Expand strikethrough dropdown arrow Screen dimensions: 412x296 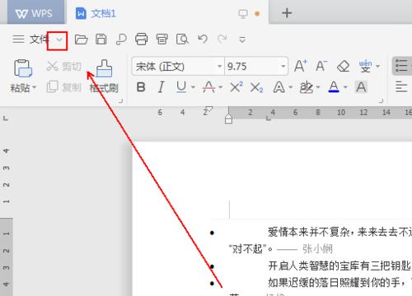221,88
